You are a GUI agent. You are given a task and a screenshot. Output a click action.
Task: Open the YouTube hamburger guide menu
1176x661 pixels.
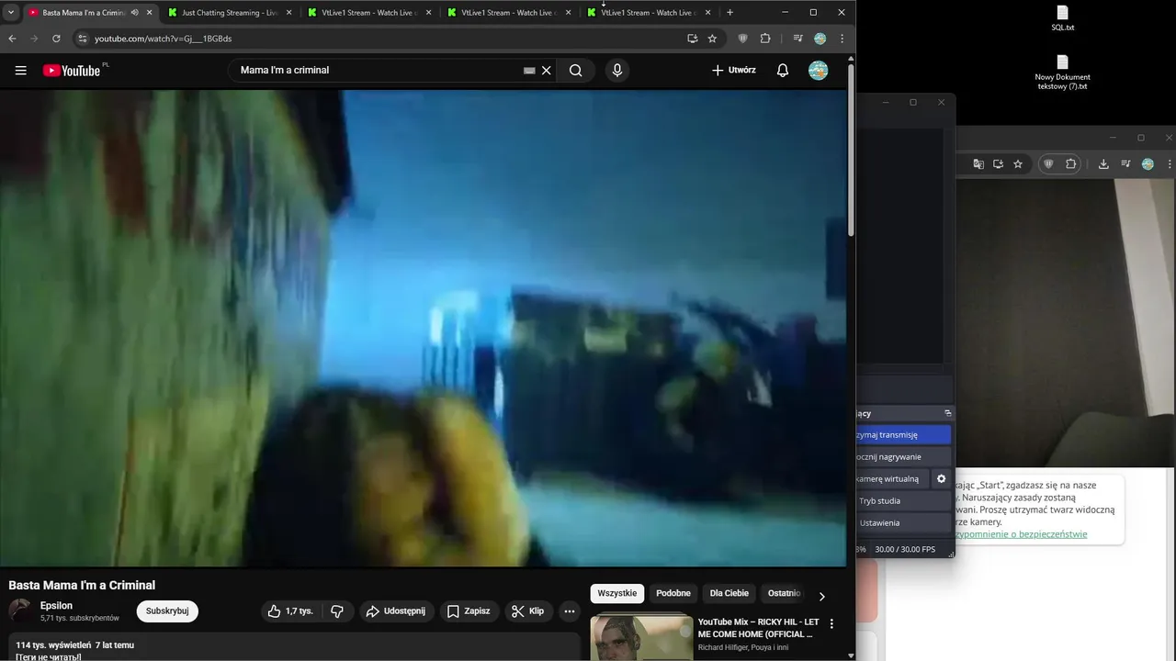pyautogui.click(x=20, y=71)
